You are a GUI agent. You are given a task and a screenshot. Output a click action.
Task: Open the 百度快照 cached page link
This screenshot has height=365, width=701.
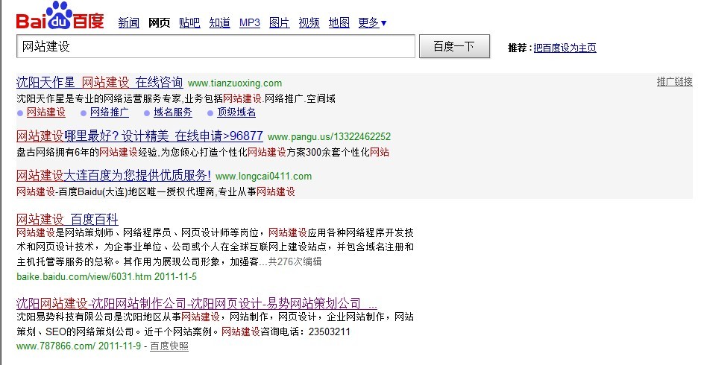169,346
